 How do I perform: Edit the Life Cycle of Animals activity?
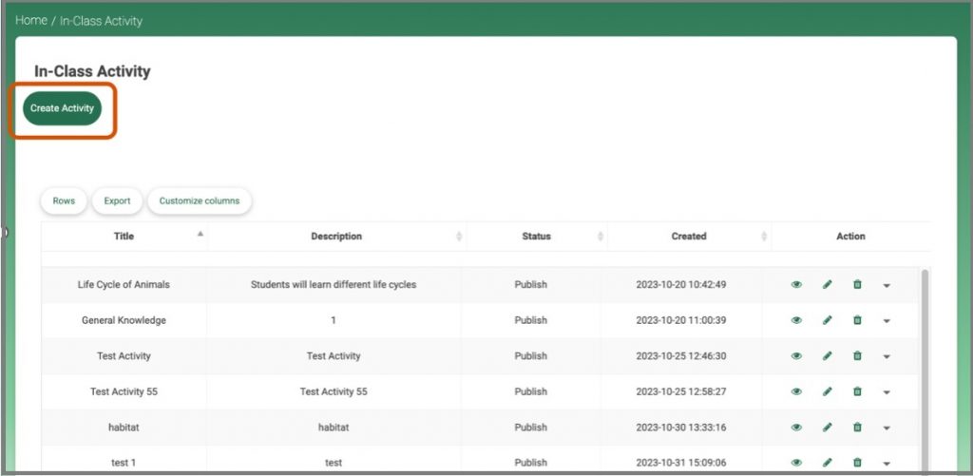[x=827, y=285]
